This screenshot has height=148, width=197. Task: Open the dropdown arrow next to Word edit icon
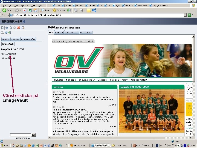[85, 10]
